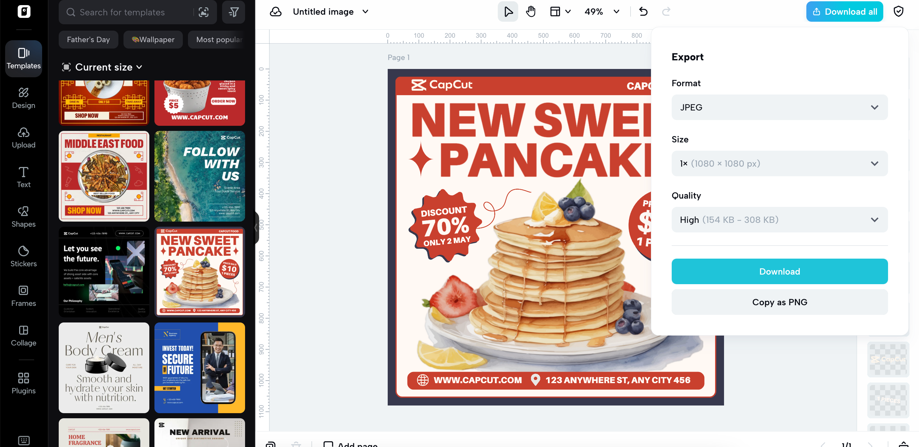
Task: Select the Father's Day category tab
Action: [x=88, y=40]
